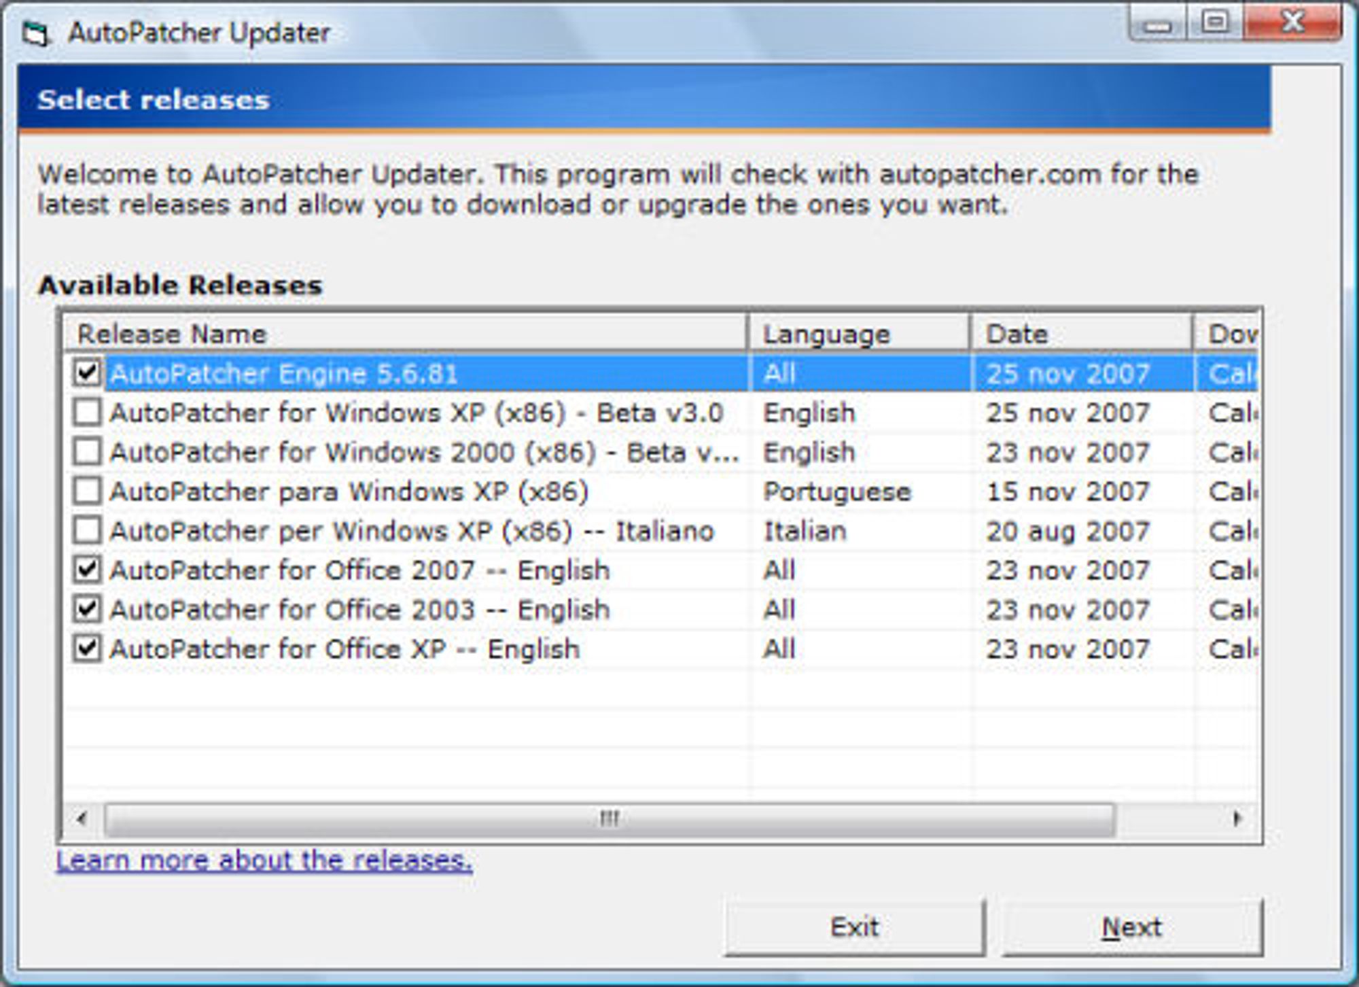Click 'English' language cell in Windows 2000 row
Image resolution: width=1359 pixels, height=987 pixels.
[809, 452]
